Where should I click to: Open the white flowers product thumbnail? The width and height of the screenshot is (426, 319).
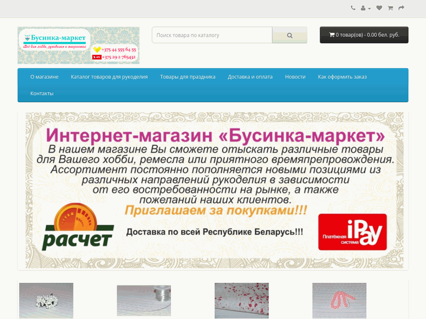point(46,300)
